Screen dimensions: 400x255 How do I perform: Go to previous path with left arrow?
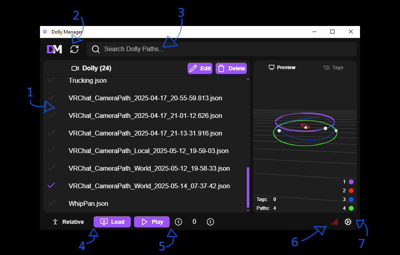[x=178, y=222]
